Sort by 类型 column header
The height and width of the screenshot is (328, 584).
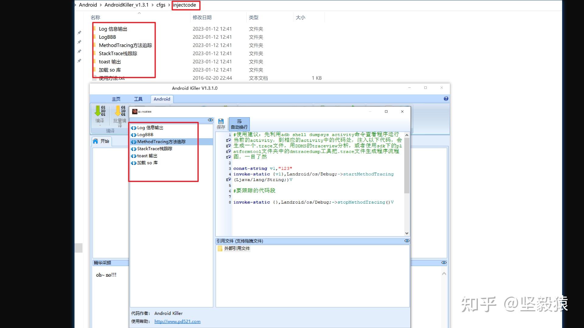click(253, 18)
